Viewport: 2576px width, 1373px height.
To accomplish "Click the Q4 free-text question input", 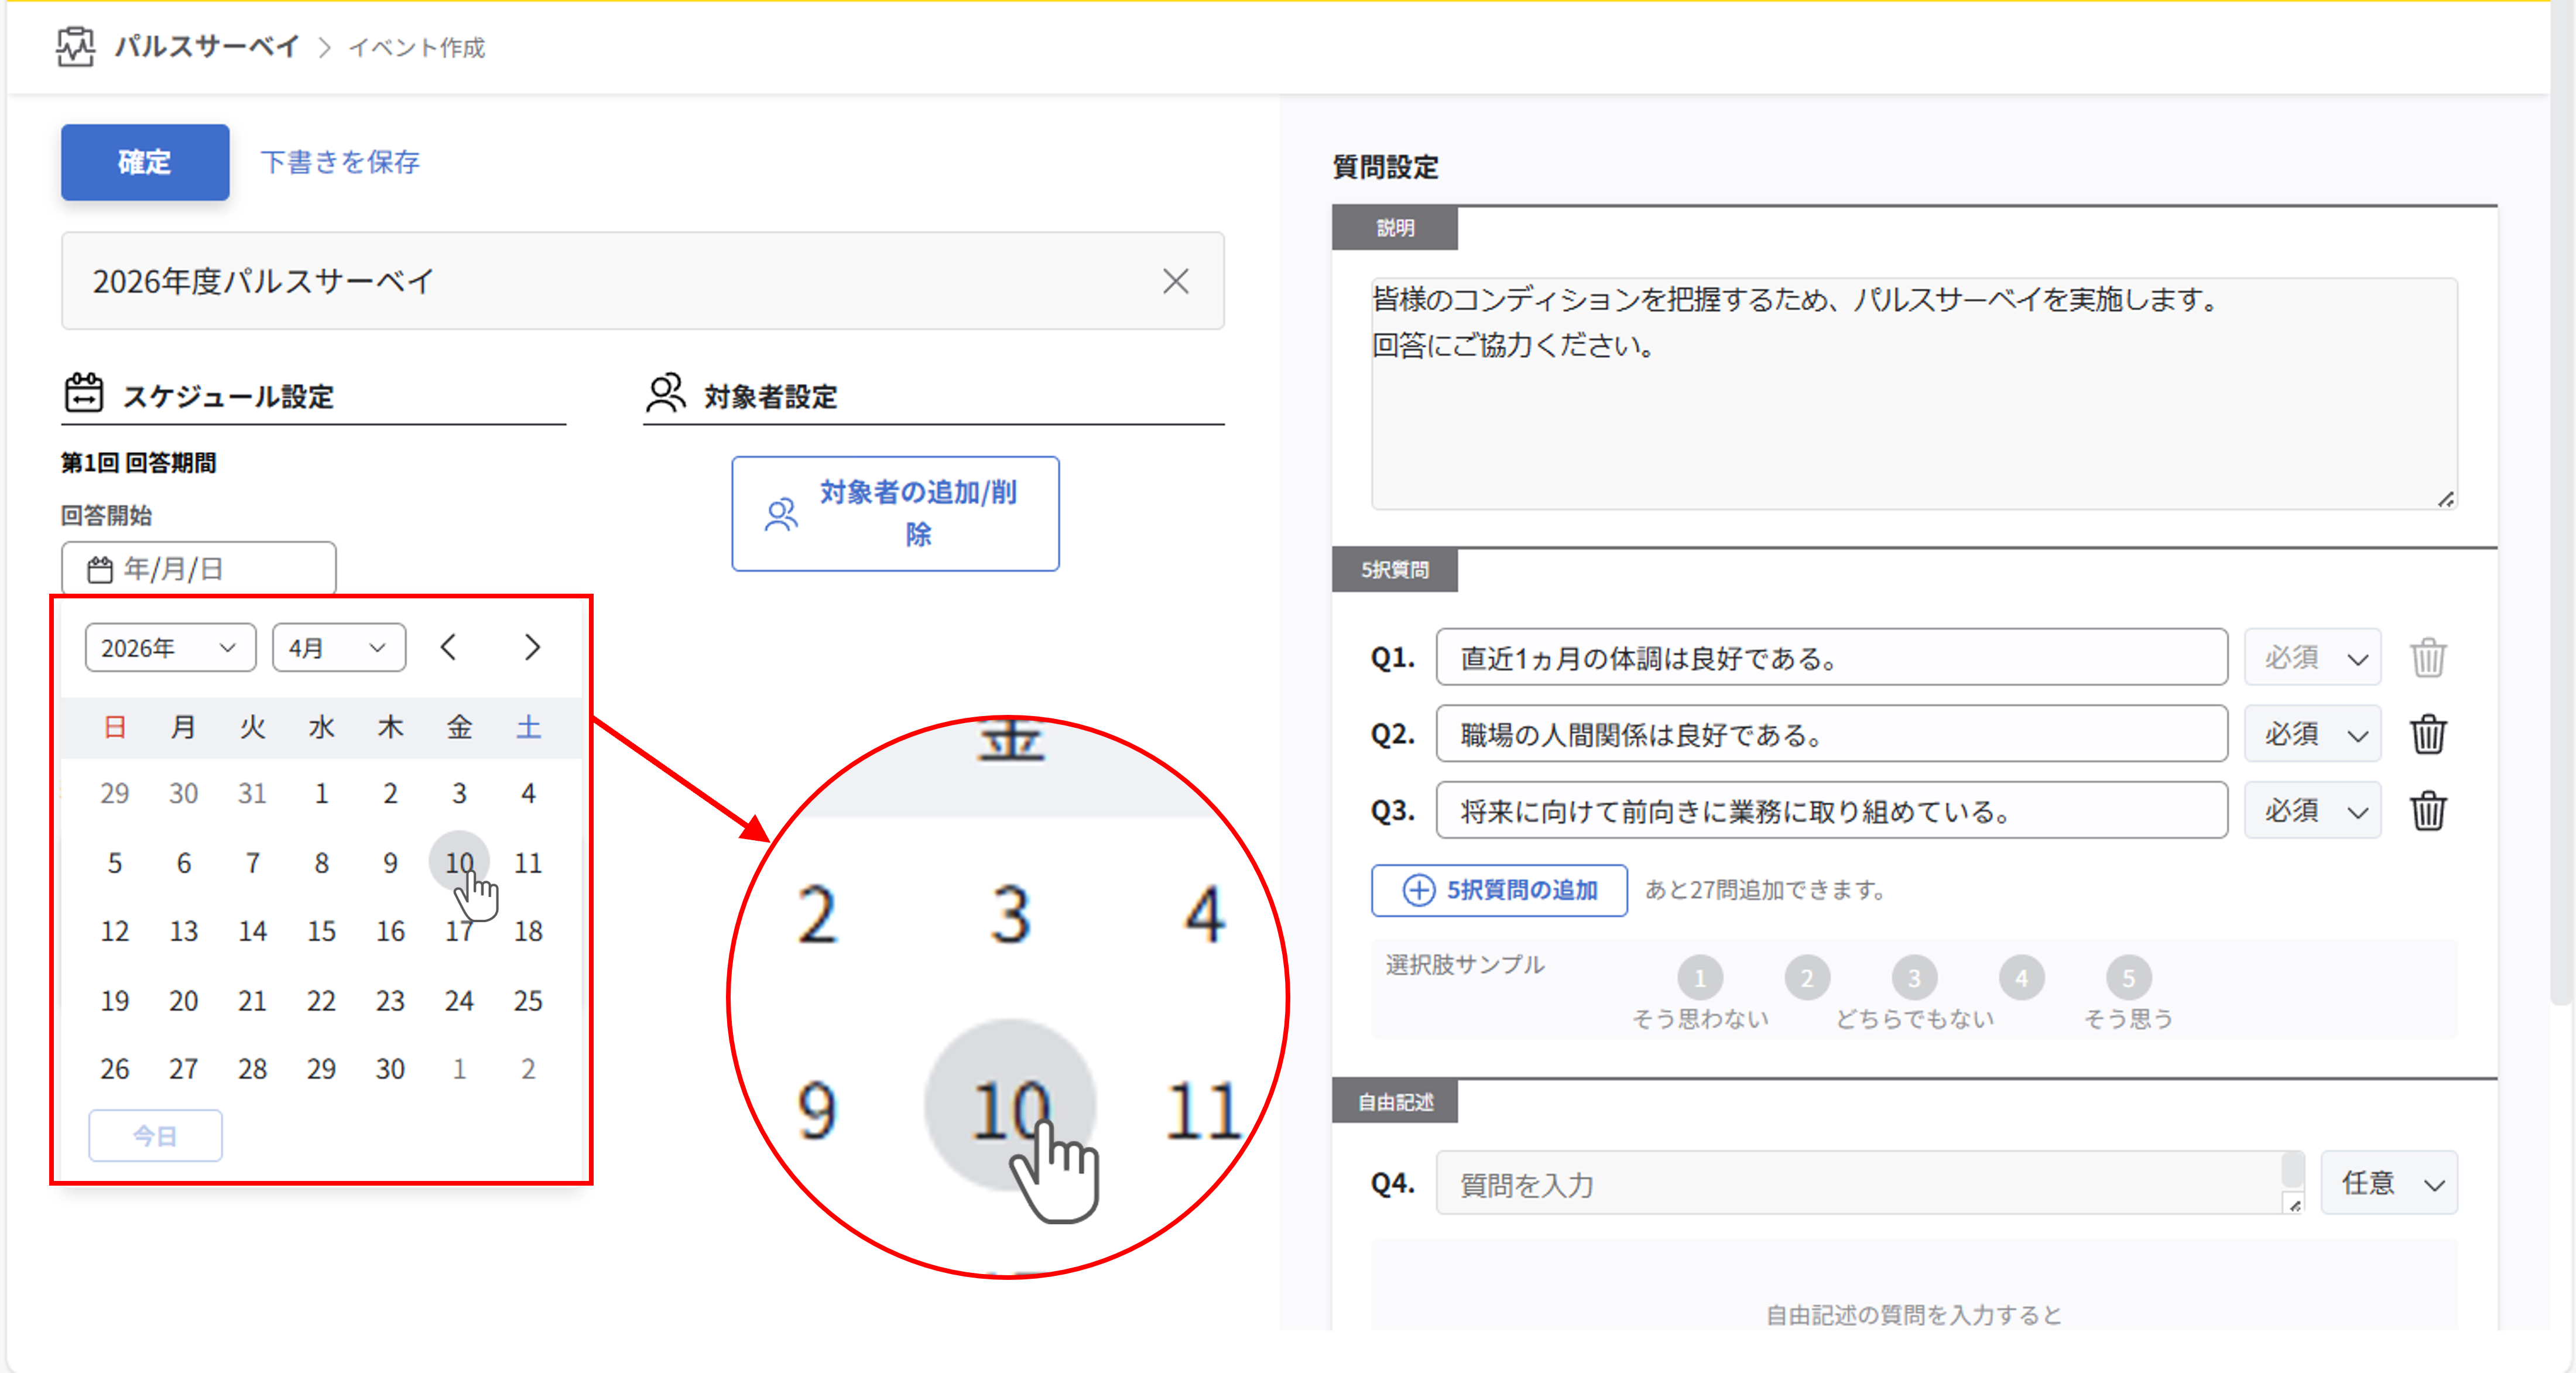I will coord(1860,1184).
